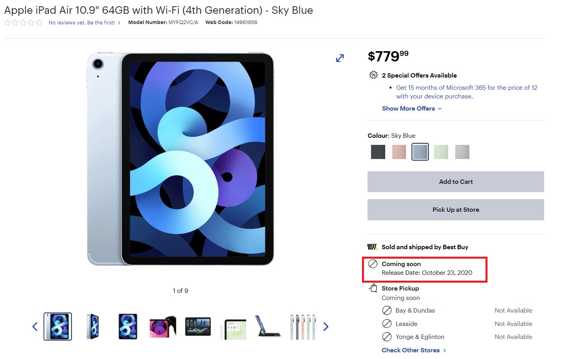Screen dimensions: 565x359
Task: Click the expand image fullscreen icon
Action: [x=340, y=58]
